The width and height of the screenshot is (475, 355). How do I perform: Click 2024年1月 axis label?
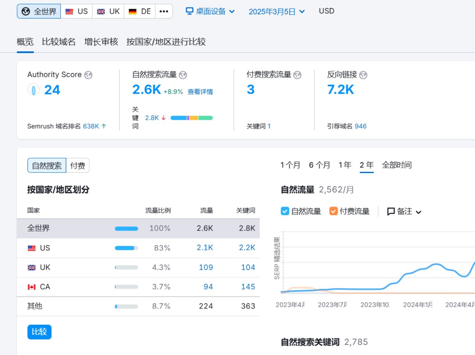[x=418, y=305]
